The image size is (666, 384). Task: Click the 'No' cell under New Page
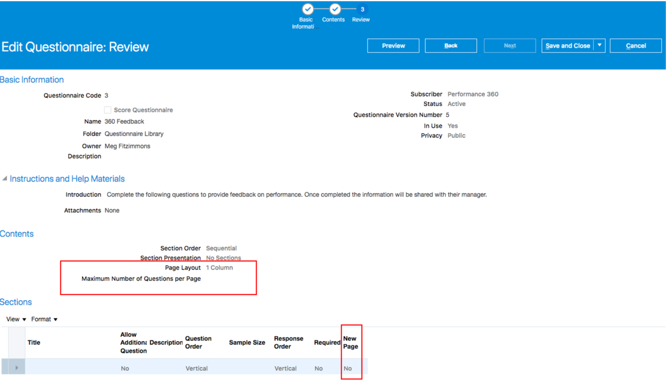click(x=347, y=368)
